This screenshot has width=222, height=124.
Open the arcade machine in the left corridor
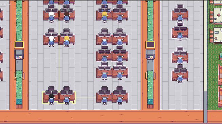[x=19, y=54]
